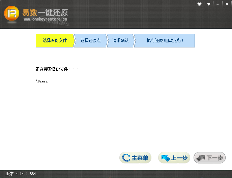The height and width of the screenshot is (178, 232).
Task: Click the 易数一键还原 title text
Action: click(45, 12)
